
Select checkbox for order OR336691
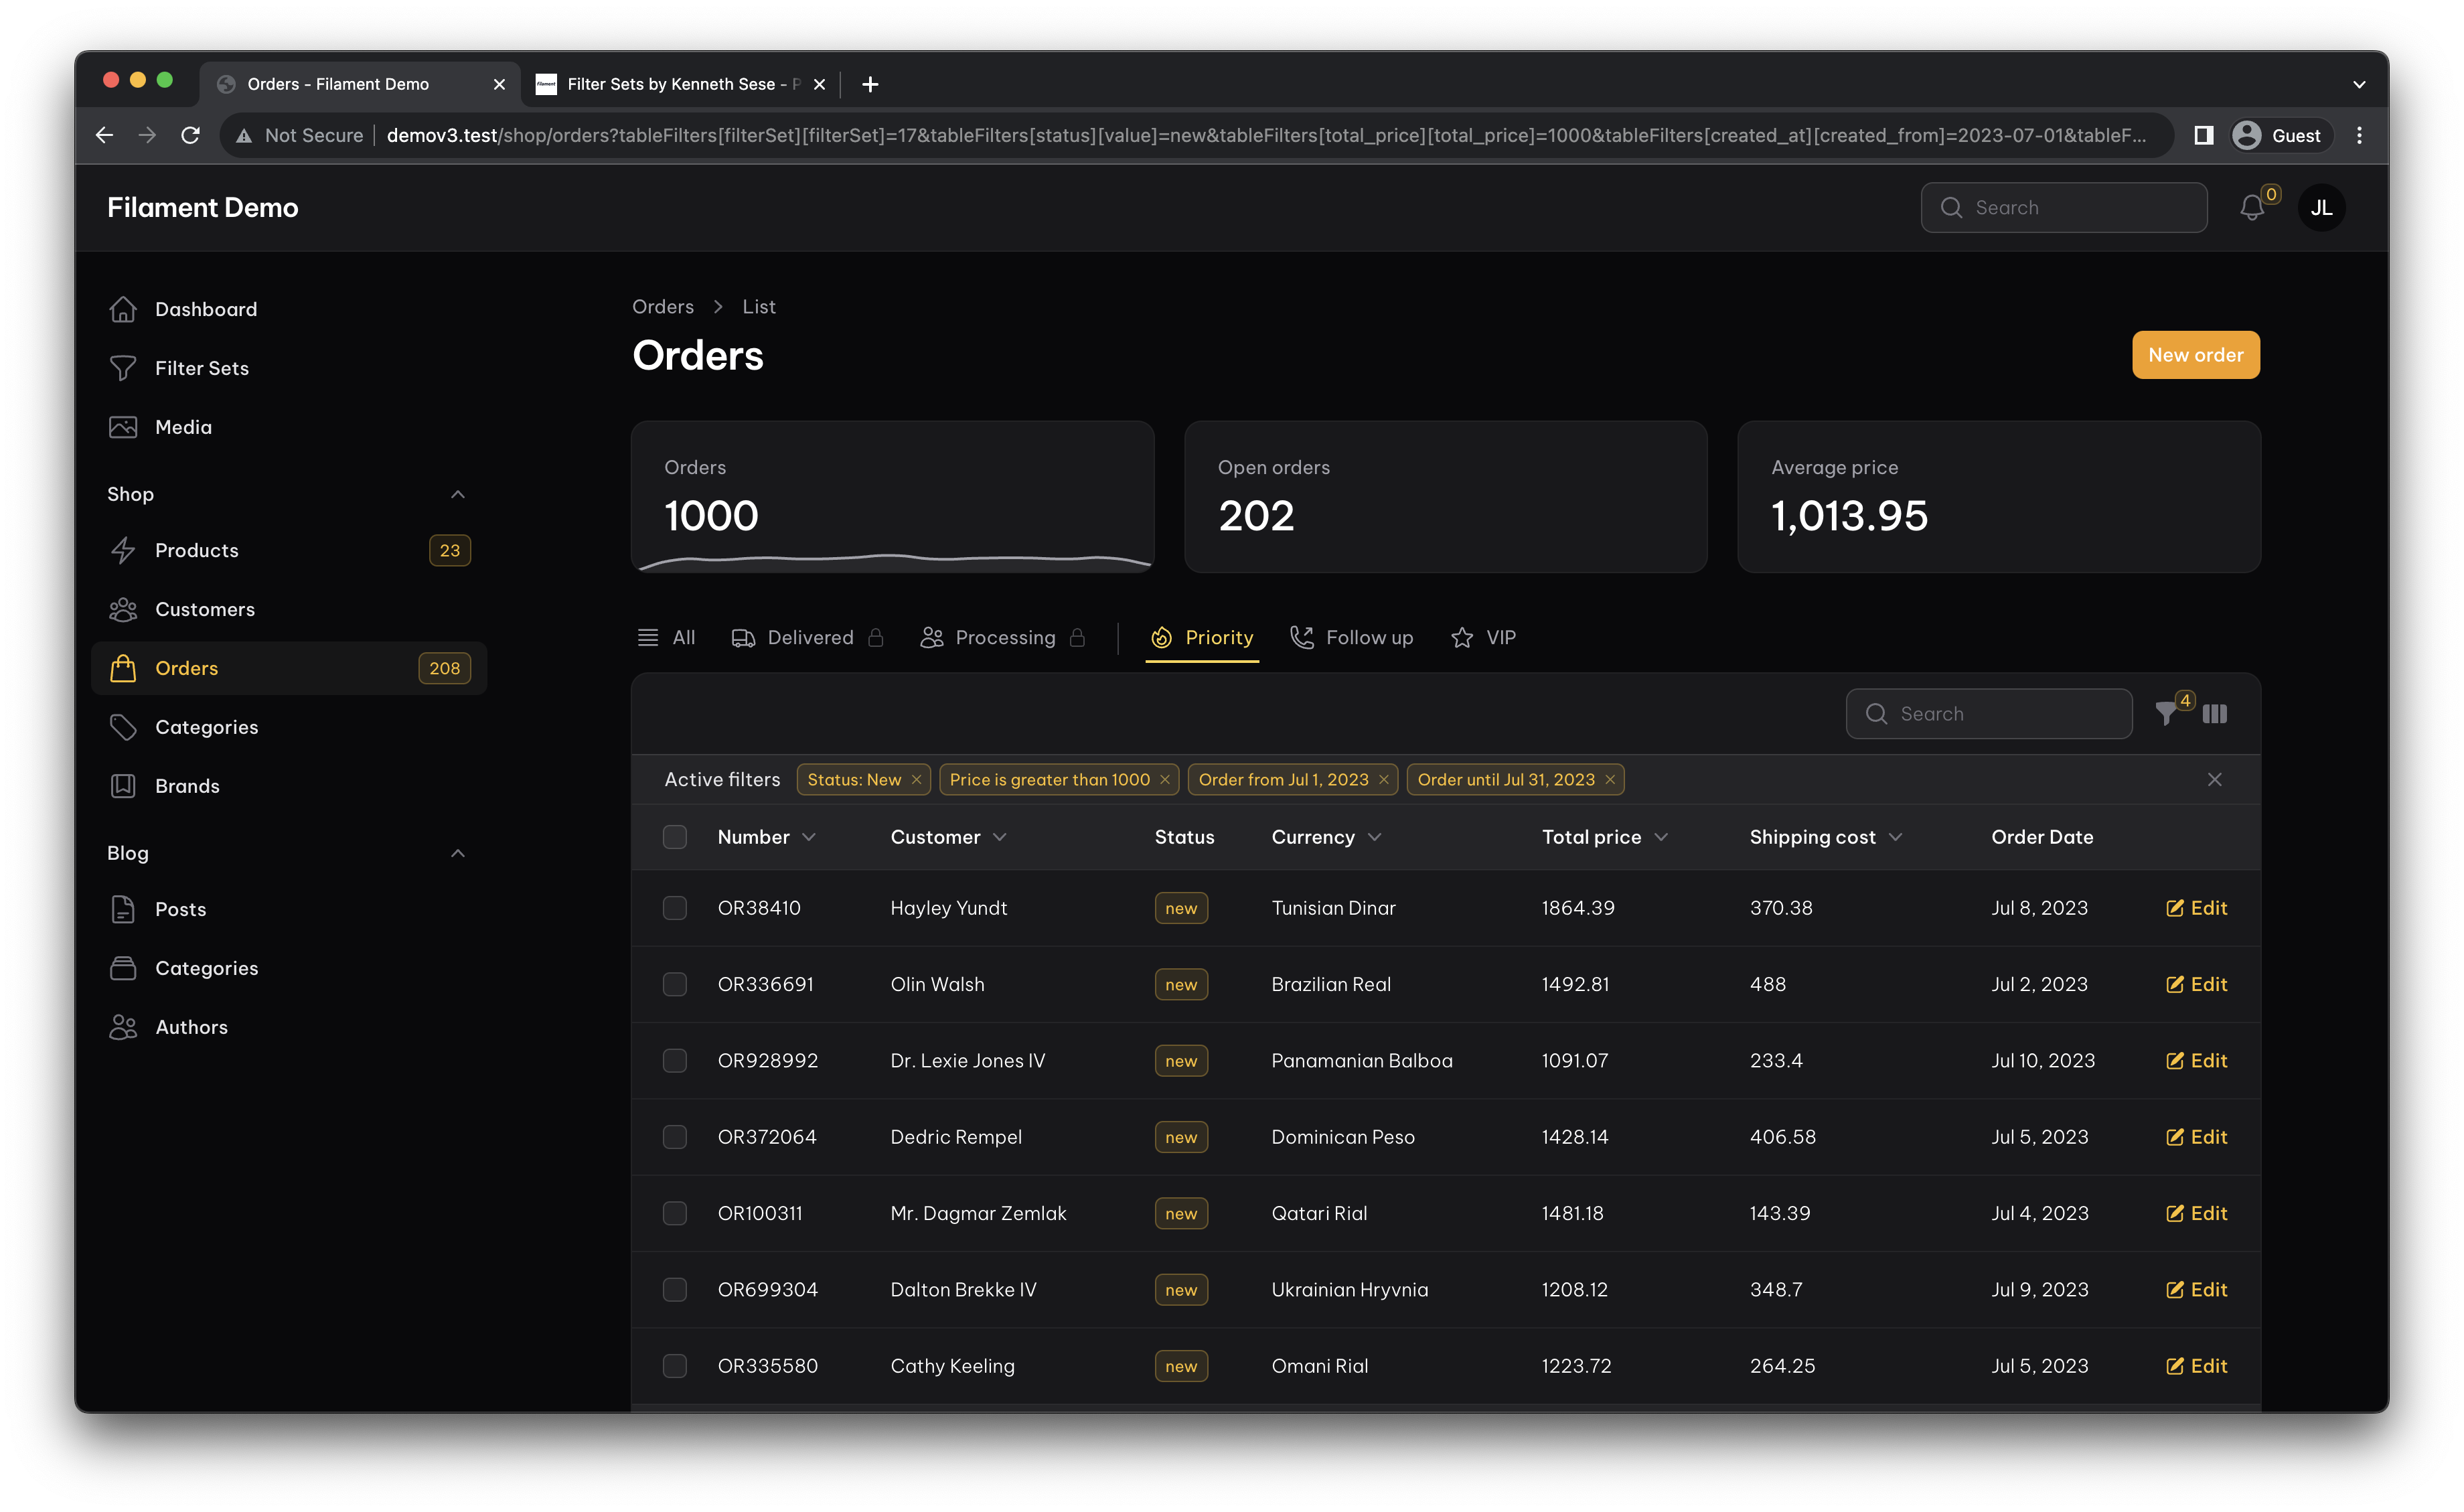coord(675,984)
